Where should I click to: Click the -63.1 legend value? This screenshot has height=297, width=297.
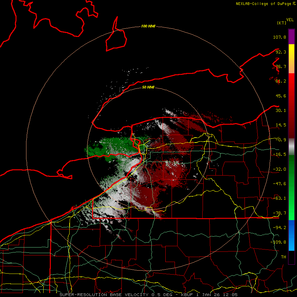click(x=280, y=198)
